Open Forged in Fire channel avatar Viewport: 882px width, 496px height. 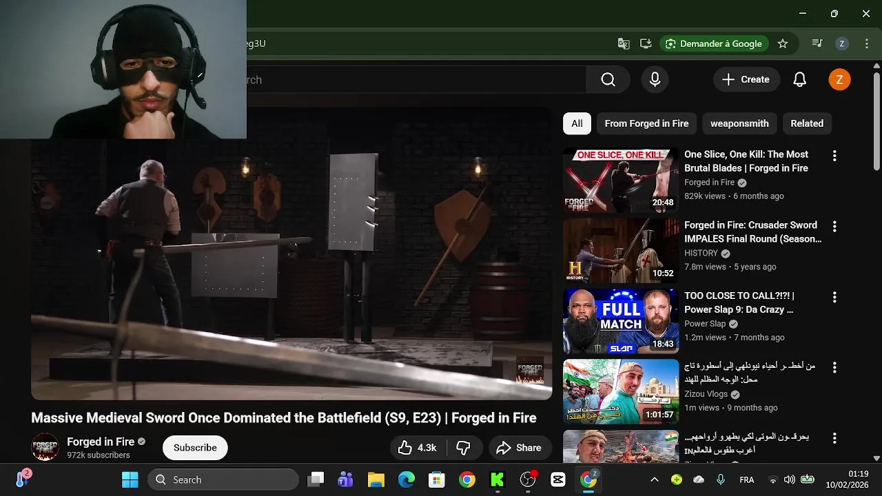pos(45,447)
